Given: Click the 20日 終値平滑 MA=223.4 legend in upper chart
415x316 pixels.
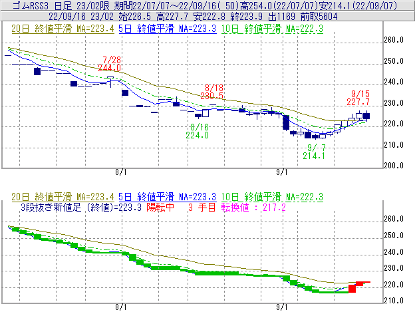Looking at the screenshot, I should pyautogui.click(x=63, y=29).
